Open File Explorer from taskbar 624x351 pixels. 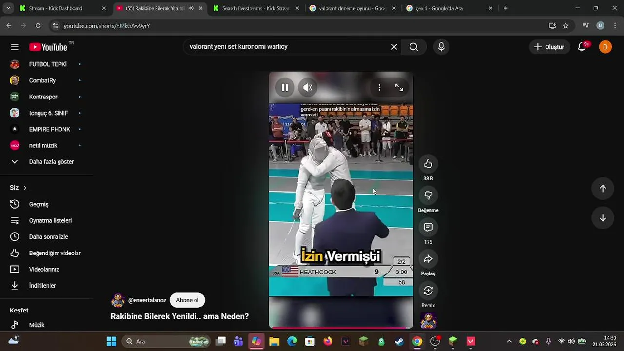(274, 341)
